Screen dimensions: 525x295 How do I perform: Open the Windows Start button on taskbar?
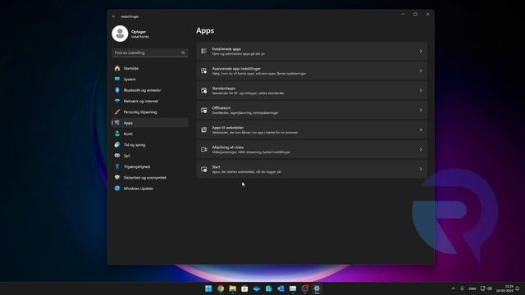click(x=208, y=288)
